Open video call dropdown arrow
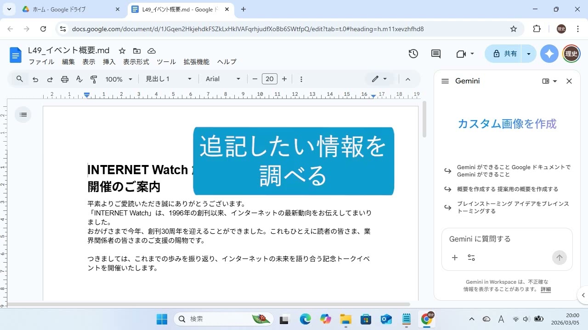This screenshot has width=588, height=330. coord(472,54)
